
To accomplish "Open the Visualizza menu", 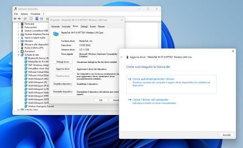I will click(x=35, y=14).
